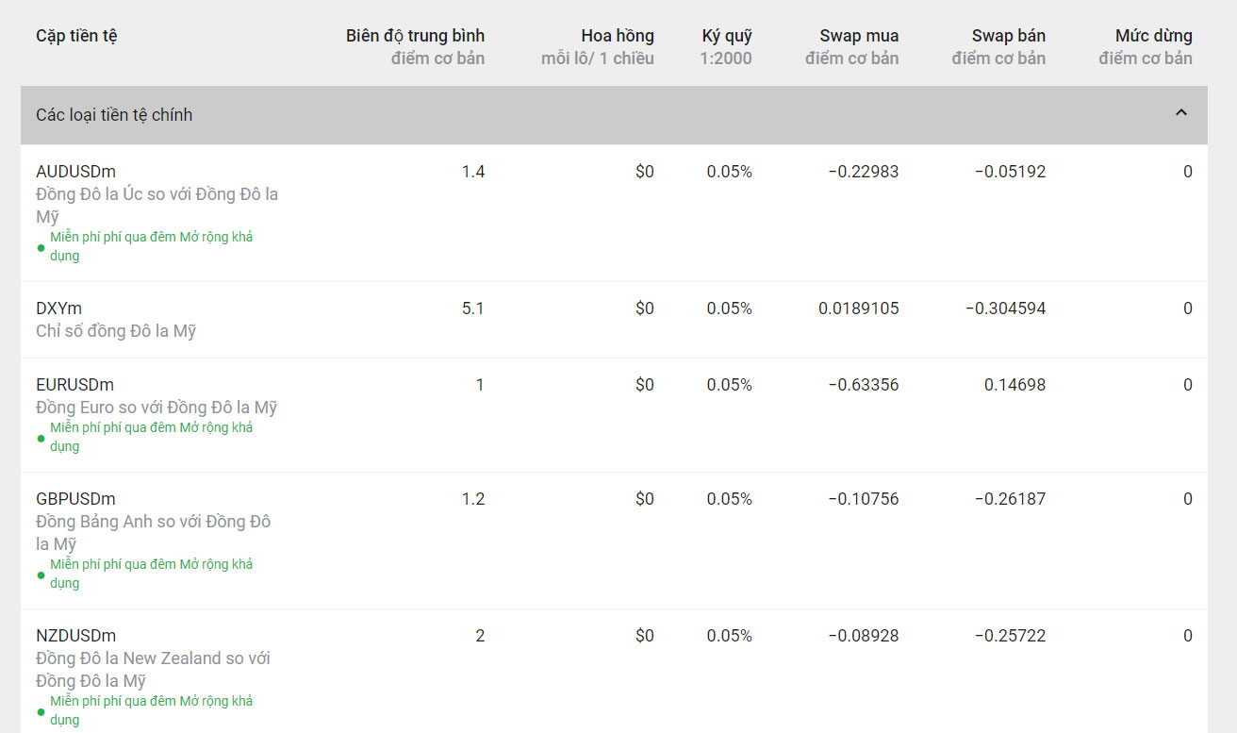1237x733 pixels.
Task: Select the EURUSDm currency pair
Action: tap(74, 385)
